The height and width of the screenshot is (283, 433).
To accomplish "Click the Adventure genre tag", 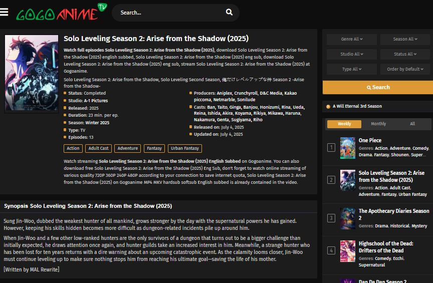I will [128, 149].
